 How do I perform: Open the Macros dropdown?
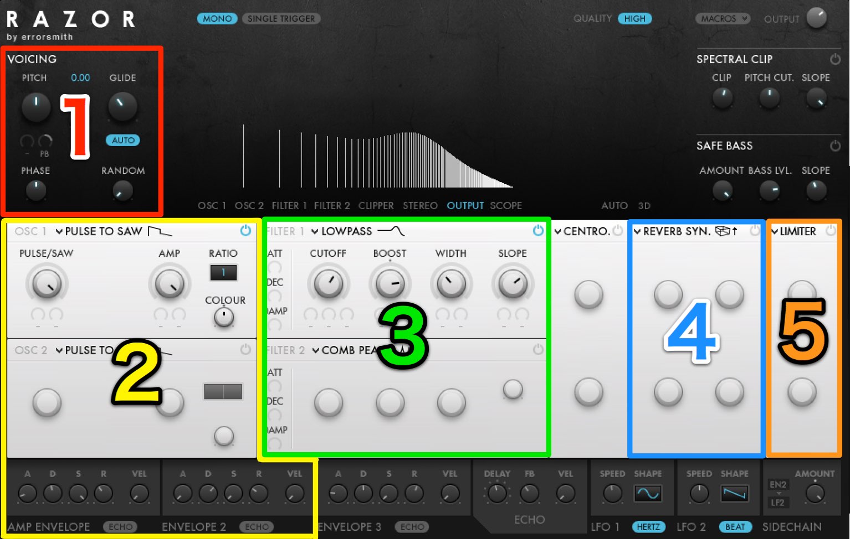723,18
